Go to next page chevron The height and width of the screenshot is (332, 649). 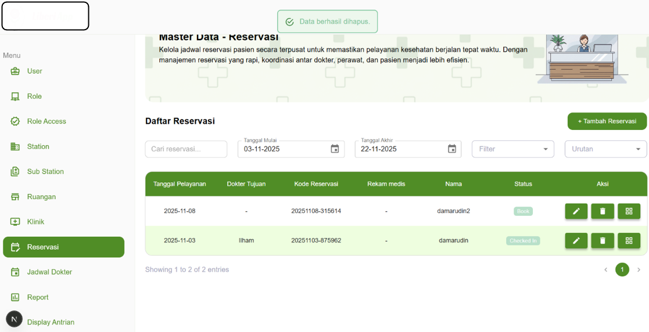coord(639,270)
